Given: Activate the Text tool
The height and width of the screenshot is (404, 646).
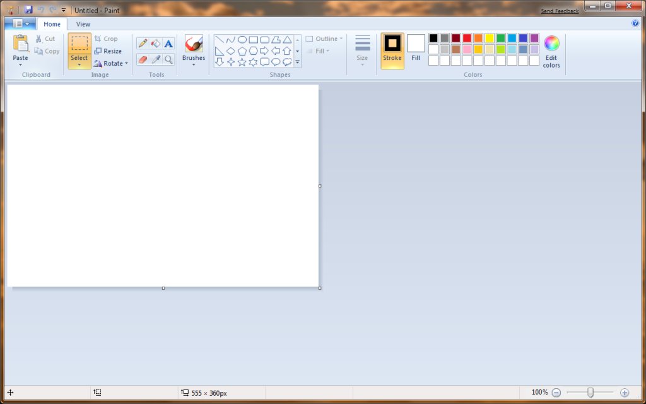Looking at the screenshot, I should point(168,44).
